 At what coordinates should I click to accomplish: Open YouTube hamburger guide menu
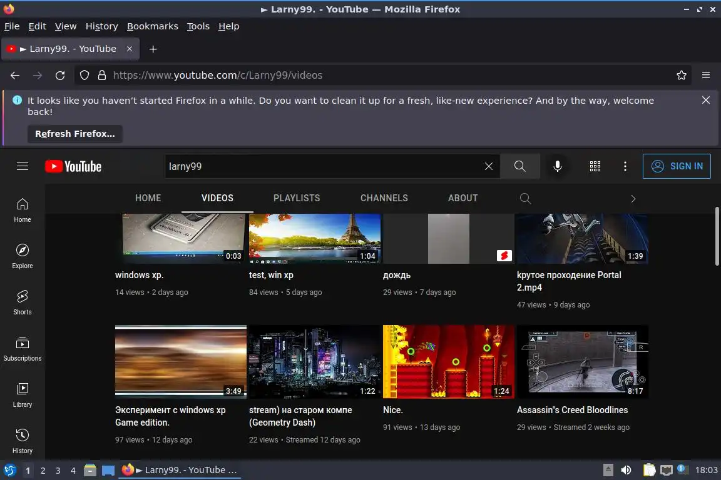pos(23,166)
